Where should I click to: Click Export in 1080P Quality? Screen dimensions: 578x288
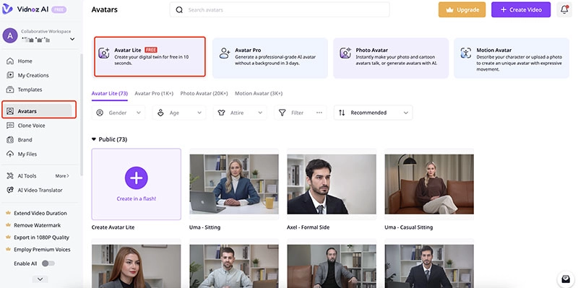point(41,237)
